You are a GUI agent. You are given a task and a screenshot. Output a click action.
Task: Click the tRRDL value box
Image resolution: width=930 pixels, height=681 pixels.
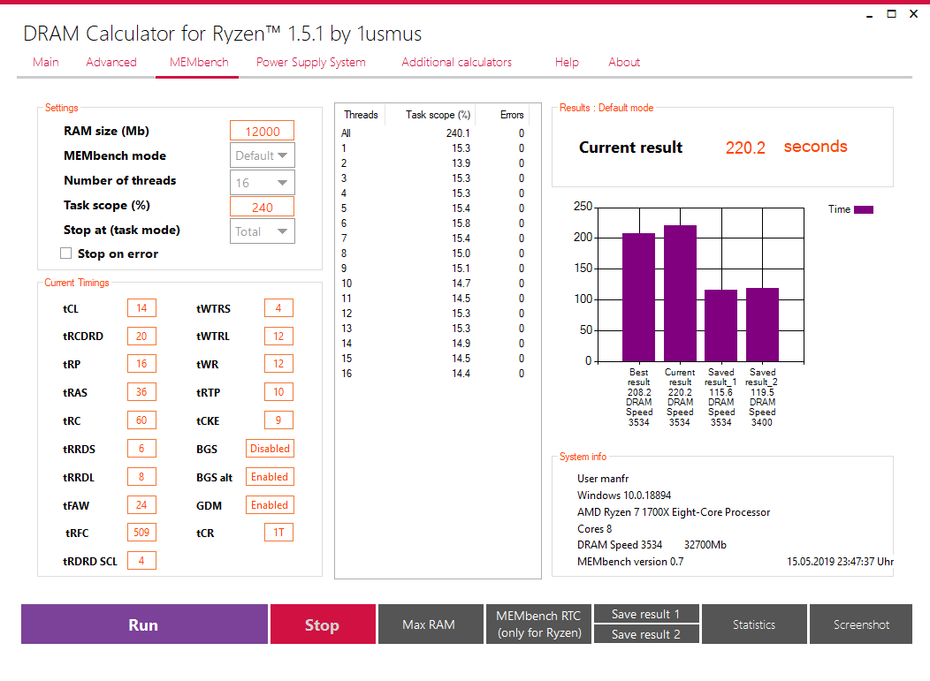[x=141, y=476]
